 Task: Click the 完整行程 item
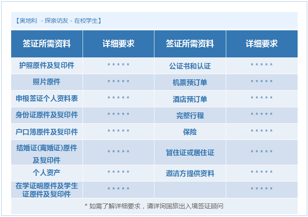coord(190,115)
